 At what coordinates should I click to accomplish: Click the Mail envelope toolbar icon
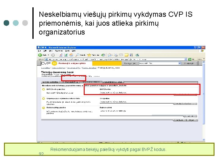click(110, 55)
